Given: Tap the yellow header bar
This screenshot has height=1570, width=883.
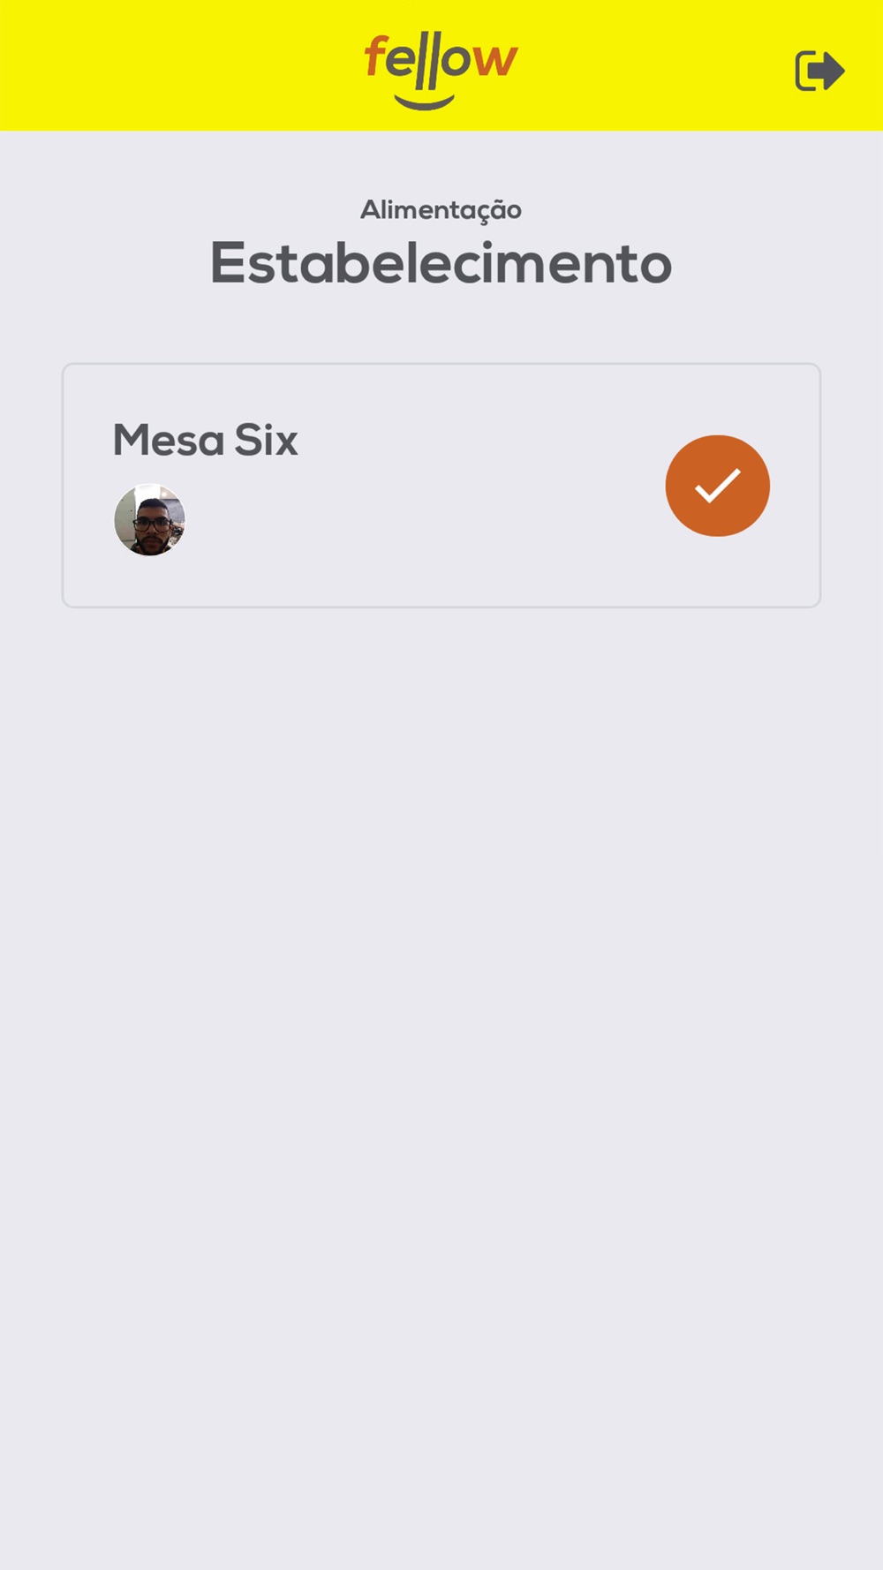Looking at the screenshot, I should coord(441,65).
